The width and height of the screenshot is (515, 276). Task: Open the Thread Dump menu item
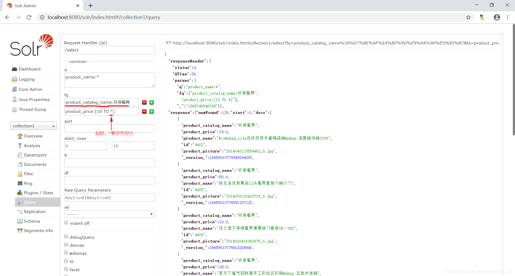tap(32, 110)
